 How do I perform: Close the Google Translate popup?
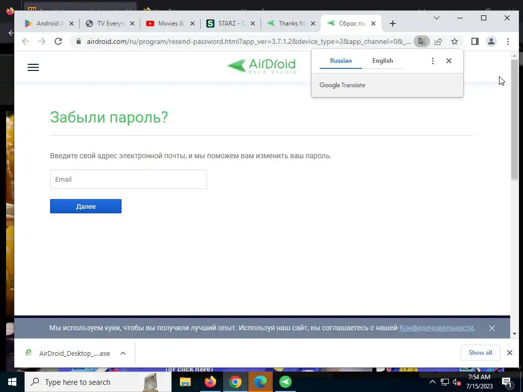click(449, 61)
